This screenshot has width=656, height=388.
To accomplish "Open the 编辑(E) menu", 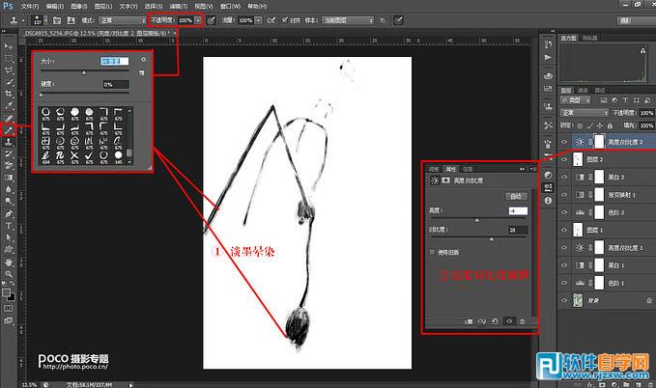I will click(x=55, y=6).
